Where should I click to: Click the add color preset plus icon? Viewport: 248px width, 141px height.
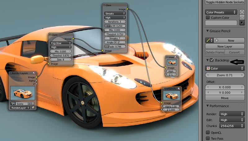(x=242, y=12)
